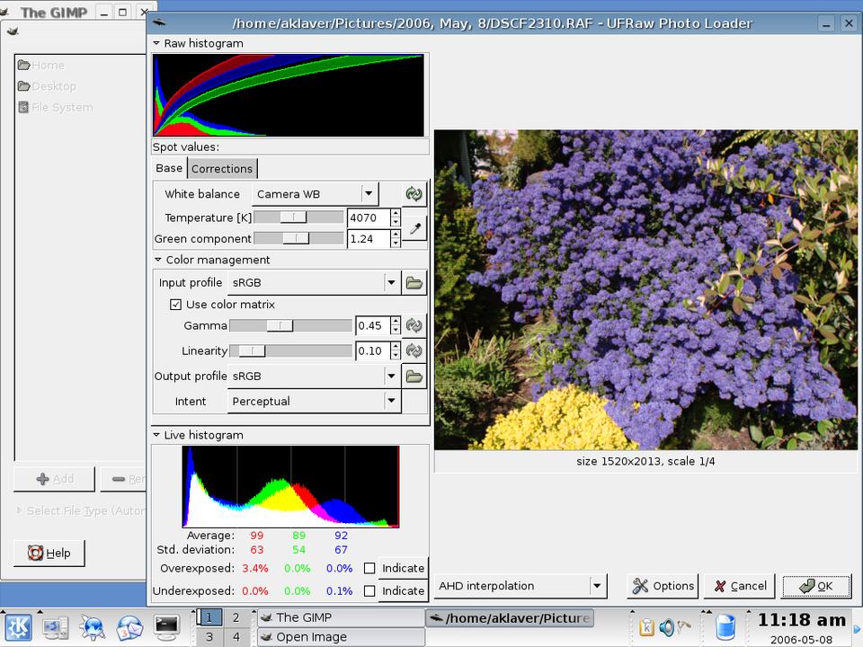The image size is (863, 647).
Task: Toggle the Use color matrix checkbox
Action: (176, 305)
